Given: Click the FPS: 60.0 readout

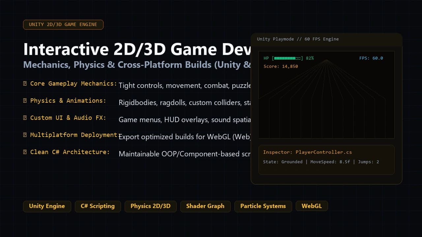Looking at the screenshot, I should coord(371,58).
